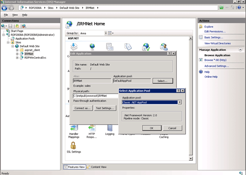The height and width of the screenshot is (175, 246).
Task: Select Application Pools in the tree
Action: tap(25, 39)
